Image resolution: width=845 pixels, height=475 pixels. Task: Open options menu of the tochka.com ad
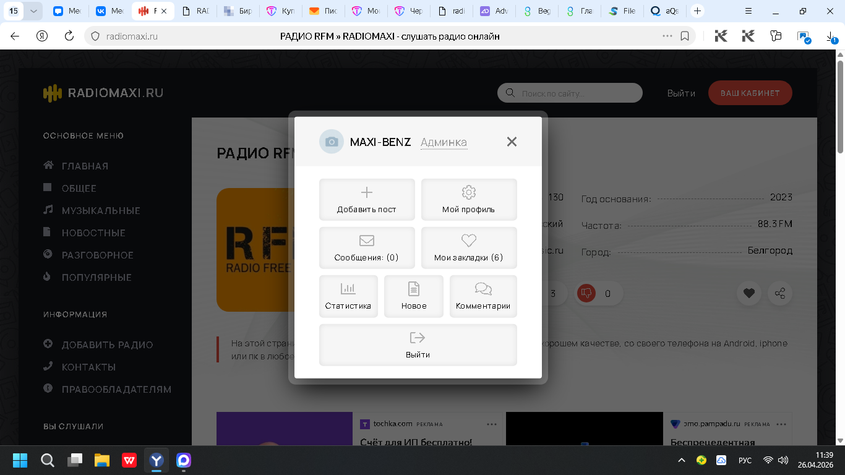(x=492, y=424)
